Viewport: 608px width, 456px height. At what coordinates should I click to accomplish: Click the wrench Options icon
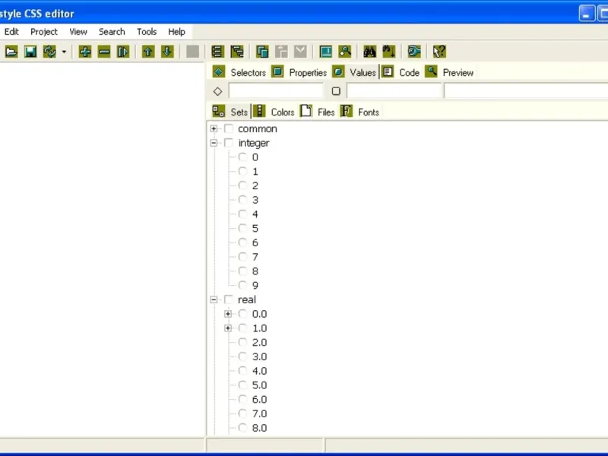point(414,52)
